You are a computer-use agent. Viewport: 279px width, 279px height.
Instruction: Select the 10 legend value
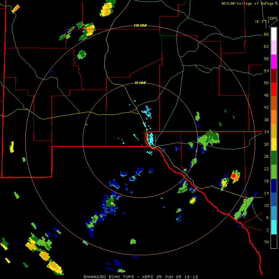pos(266,205)
